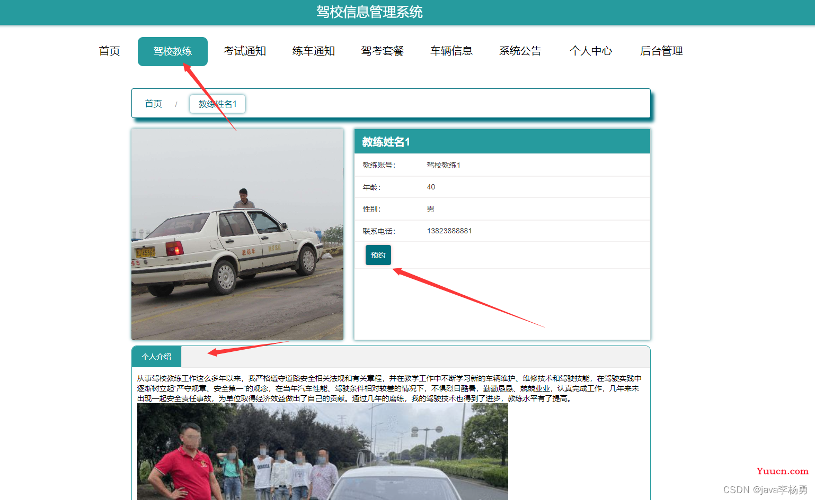Open the 首页 navigation menu item
The width and height of the screenshot is (815, 500).
tap(109, 51)
